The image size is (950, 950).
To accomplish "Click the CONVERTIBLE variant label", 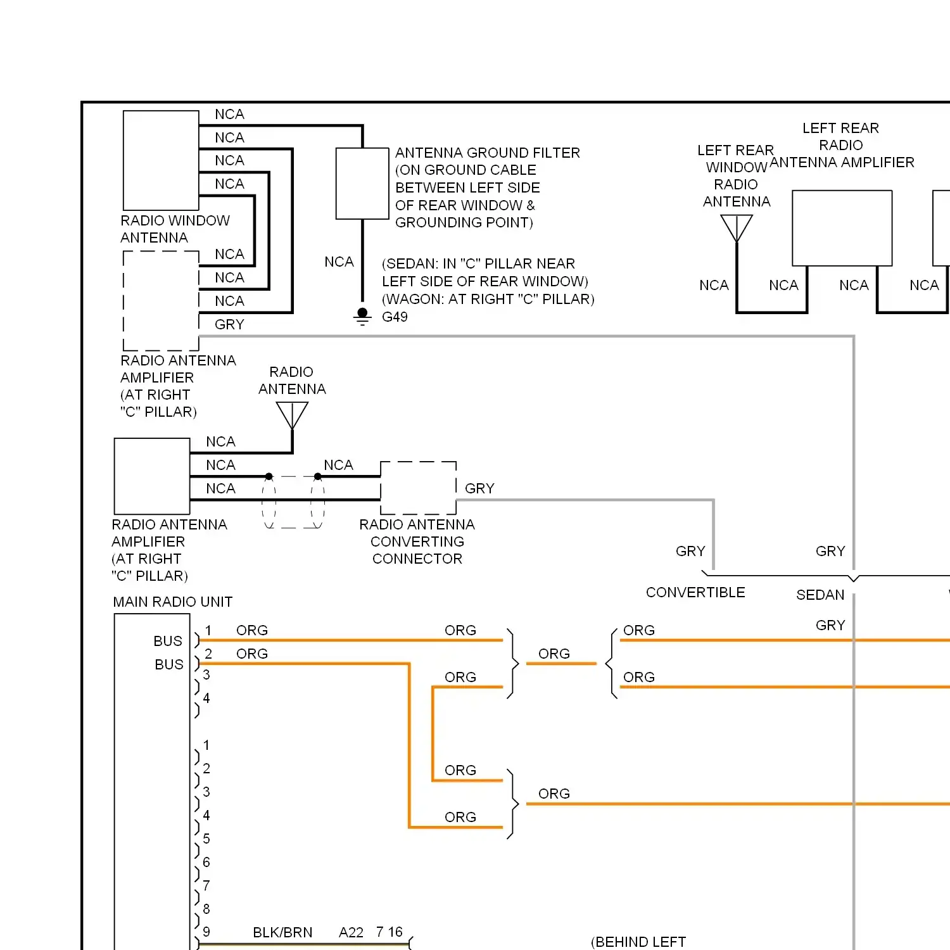I will coord(695,592).
